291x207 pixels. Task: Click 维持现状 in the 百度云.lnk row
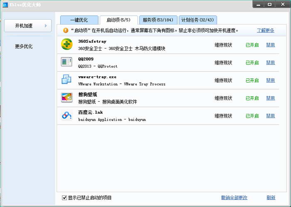point(223,116)
